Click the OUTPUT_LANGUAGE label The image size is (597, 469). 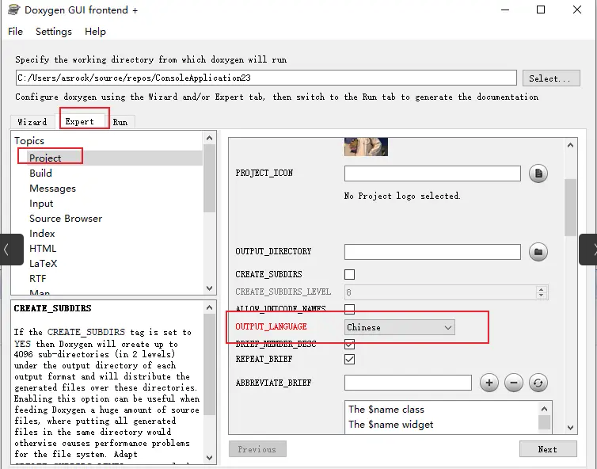point(271,326)
